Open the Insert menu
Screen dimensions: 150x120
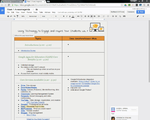pyautogui.click(x=23, y=12)
